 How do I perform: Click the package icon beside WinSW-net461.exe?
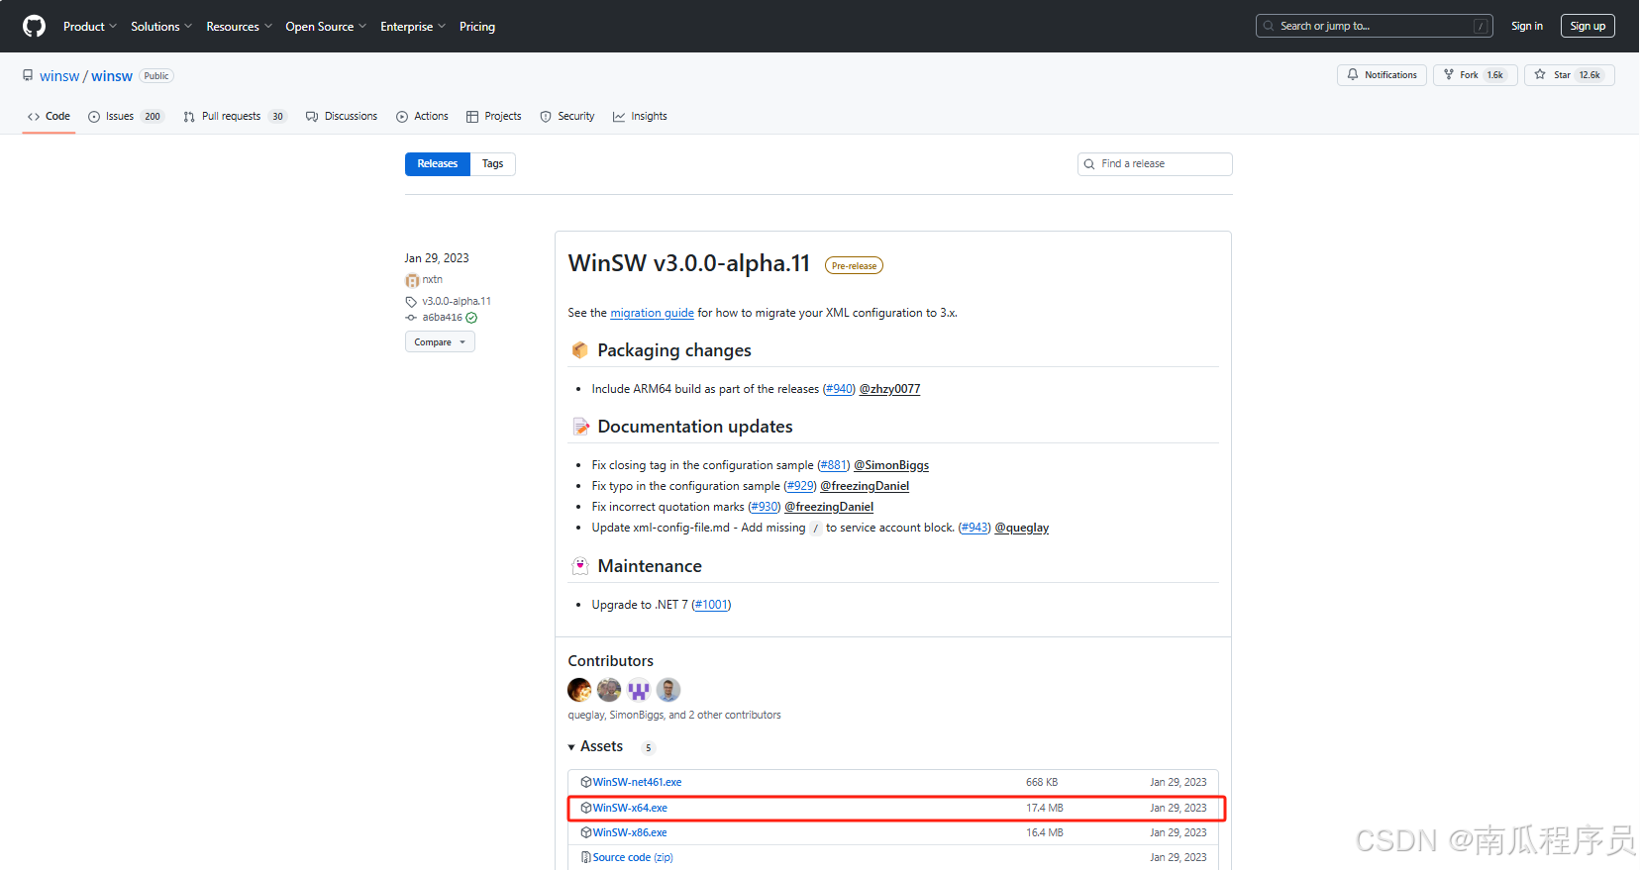point(586,782)
